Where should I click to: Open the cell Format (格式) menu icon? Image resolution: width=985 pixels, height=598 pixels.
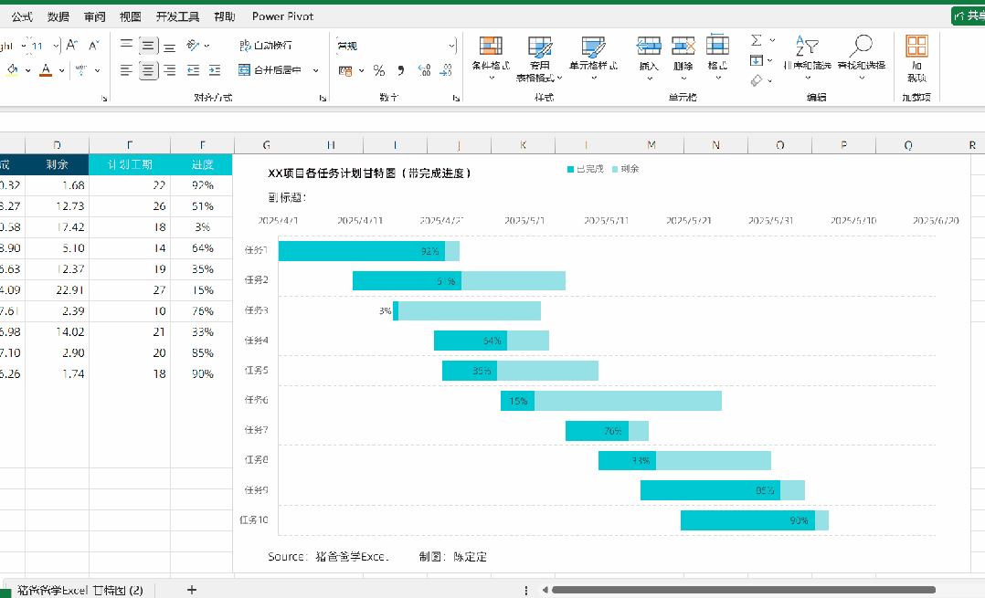717,46
